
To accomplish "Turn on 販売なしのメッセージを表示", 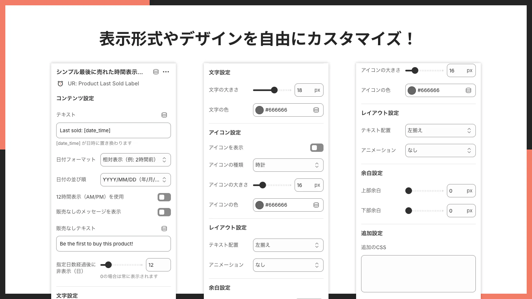I will coord(164,212).
